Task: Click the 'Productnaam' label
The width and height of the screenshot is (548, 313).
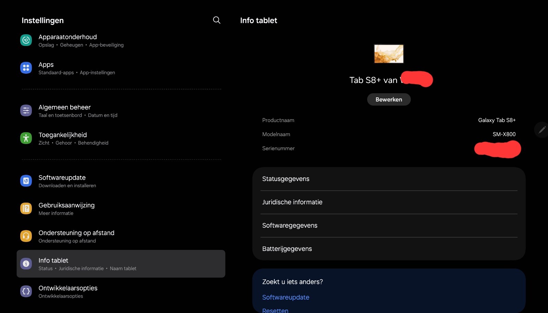Action: pyautogui.click(x=278, y=120)
